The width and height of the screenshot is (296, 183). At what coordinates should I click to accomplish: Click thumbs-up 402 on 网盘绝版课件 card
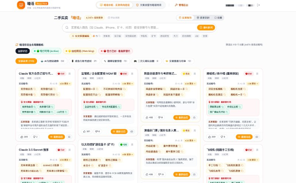click(x=149, y=117)
